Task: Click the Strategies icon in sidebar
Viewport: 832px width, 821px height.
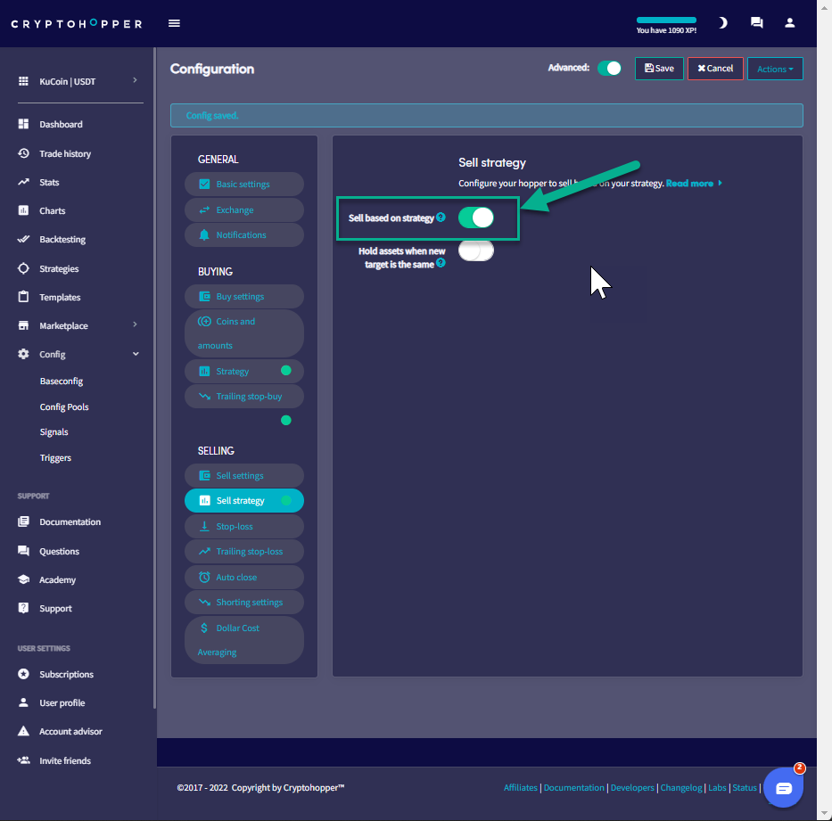Action: (x=24, y=268)
